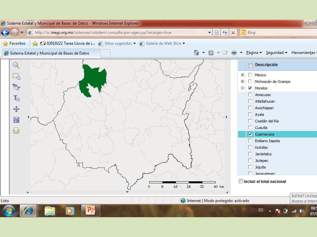
Task: Open a new blank browser tab
Action: 105,54
